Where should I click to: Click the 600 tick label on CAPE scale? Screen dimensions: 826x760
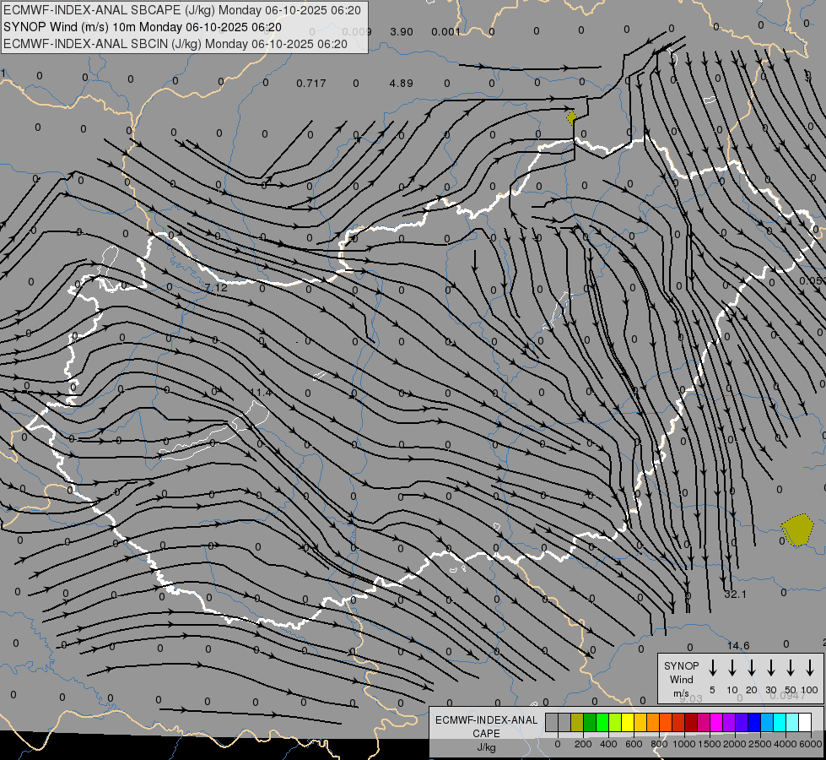pos(634,745)
